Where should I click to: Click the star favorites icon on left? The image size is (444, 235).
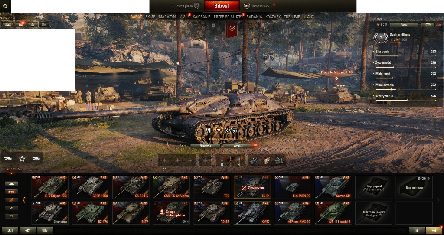point(22,159)
